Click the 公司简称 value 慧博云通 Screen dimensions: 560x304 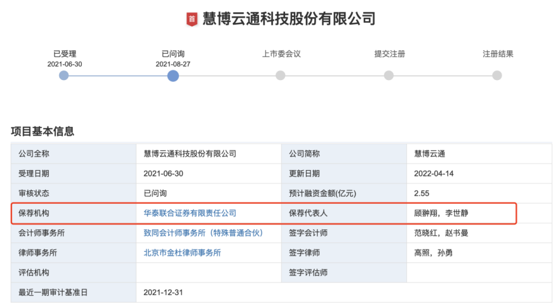(429, 154)
